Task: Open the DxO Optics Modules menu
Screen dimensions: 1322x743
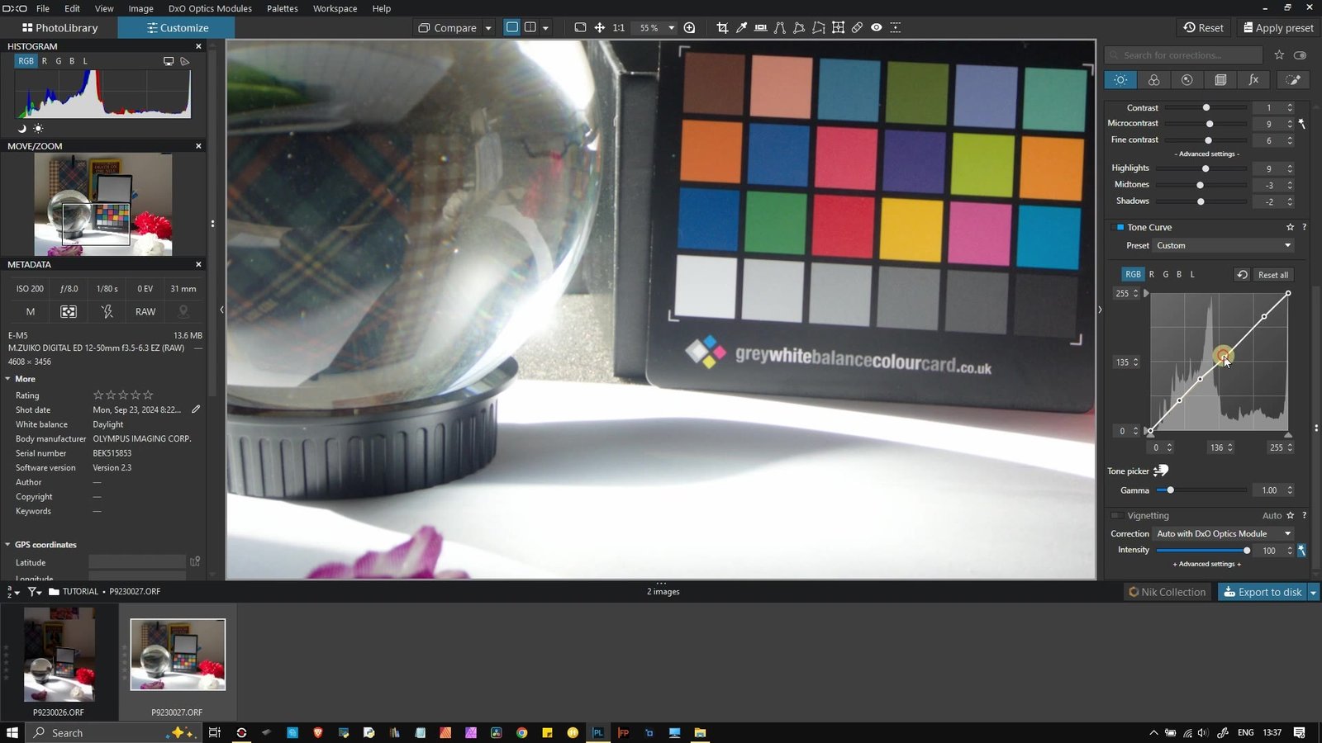Action: tap(210, 8)
